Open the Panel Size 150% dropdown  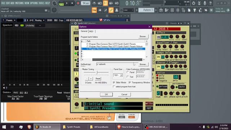[x=118, y=75]
